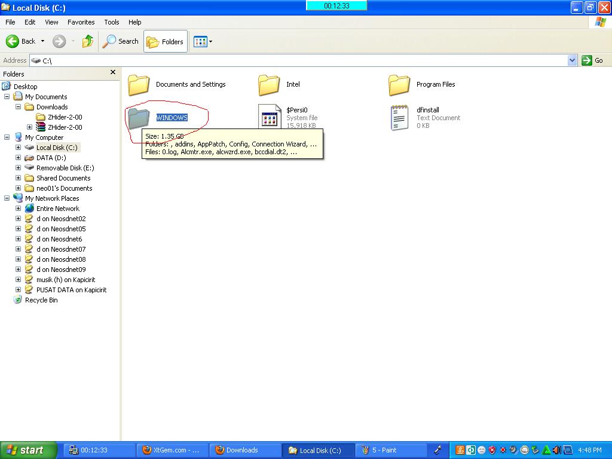Go up one folder level
The height and width of the screenshot is (459, 612).
[x=88, y=41]
